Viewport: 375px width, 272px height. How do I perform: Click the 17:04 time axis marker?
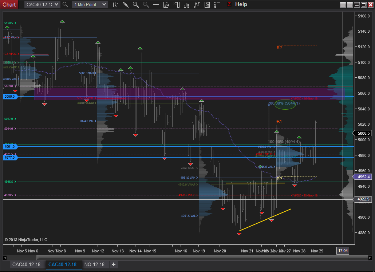[x=343, y=251]
